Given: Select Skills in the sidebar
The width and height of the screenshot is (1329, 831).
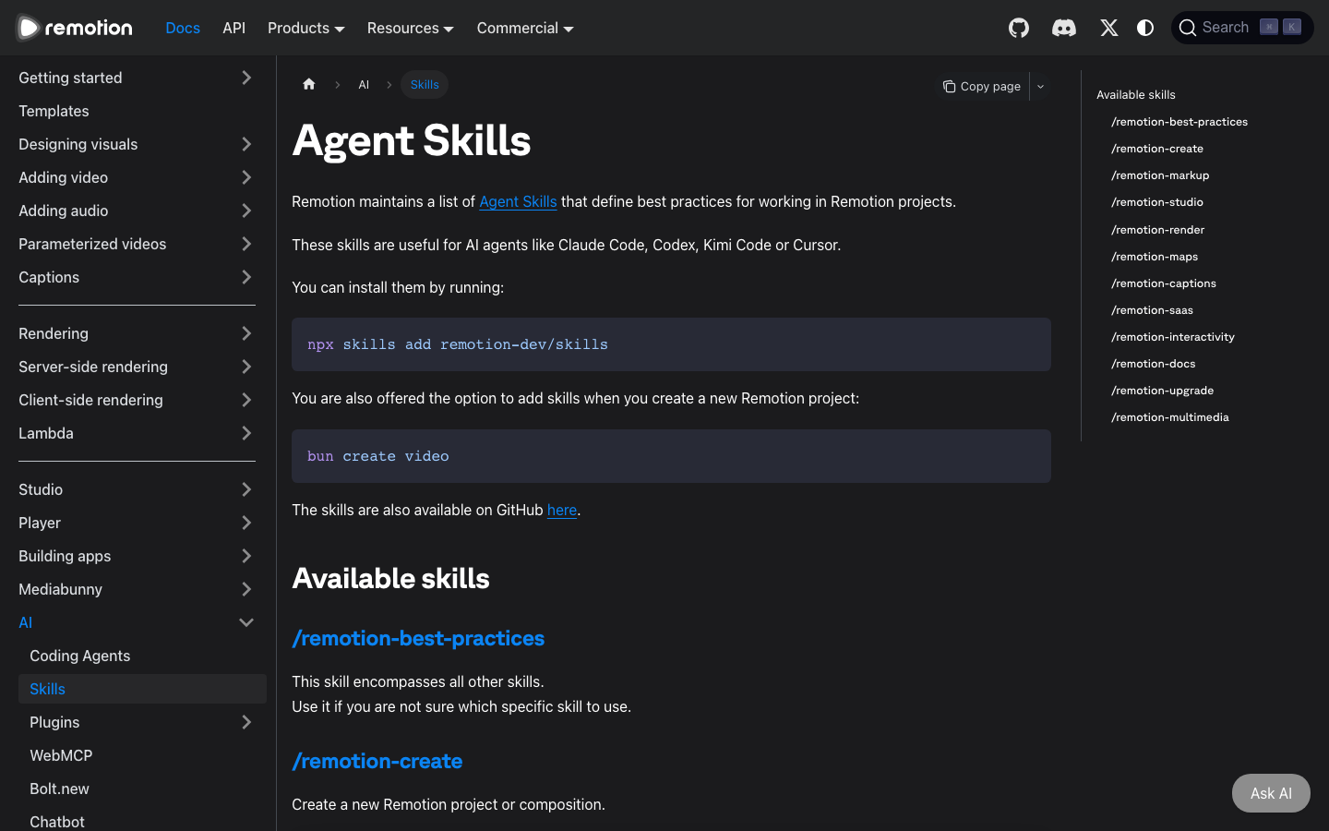Looking at the screenshot, I should click(142, 689).
